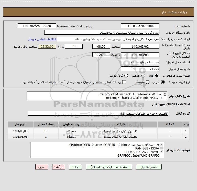Click quantity cell showing 19
This screenshot has width=197, height=191.
pyautogui.click(x=46, y=131)
